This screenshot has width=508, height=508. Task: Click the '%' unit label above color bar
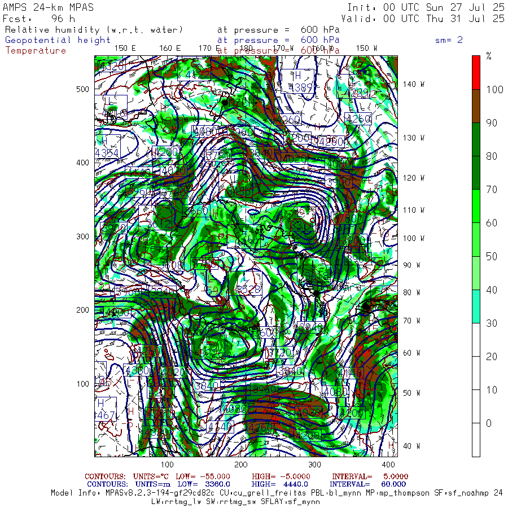tap(489, 56)
